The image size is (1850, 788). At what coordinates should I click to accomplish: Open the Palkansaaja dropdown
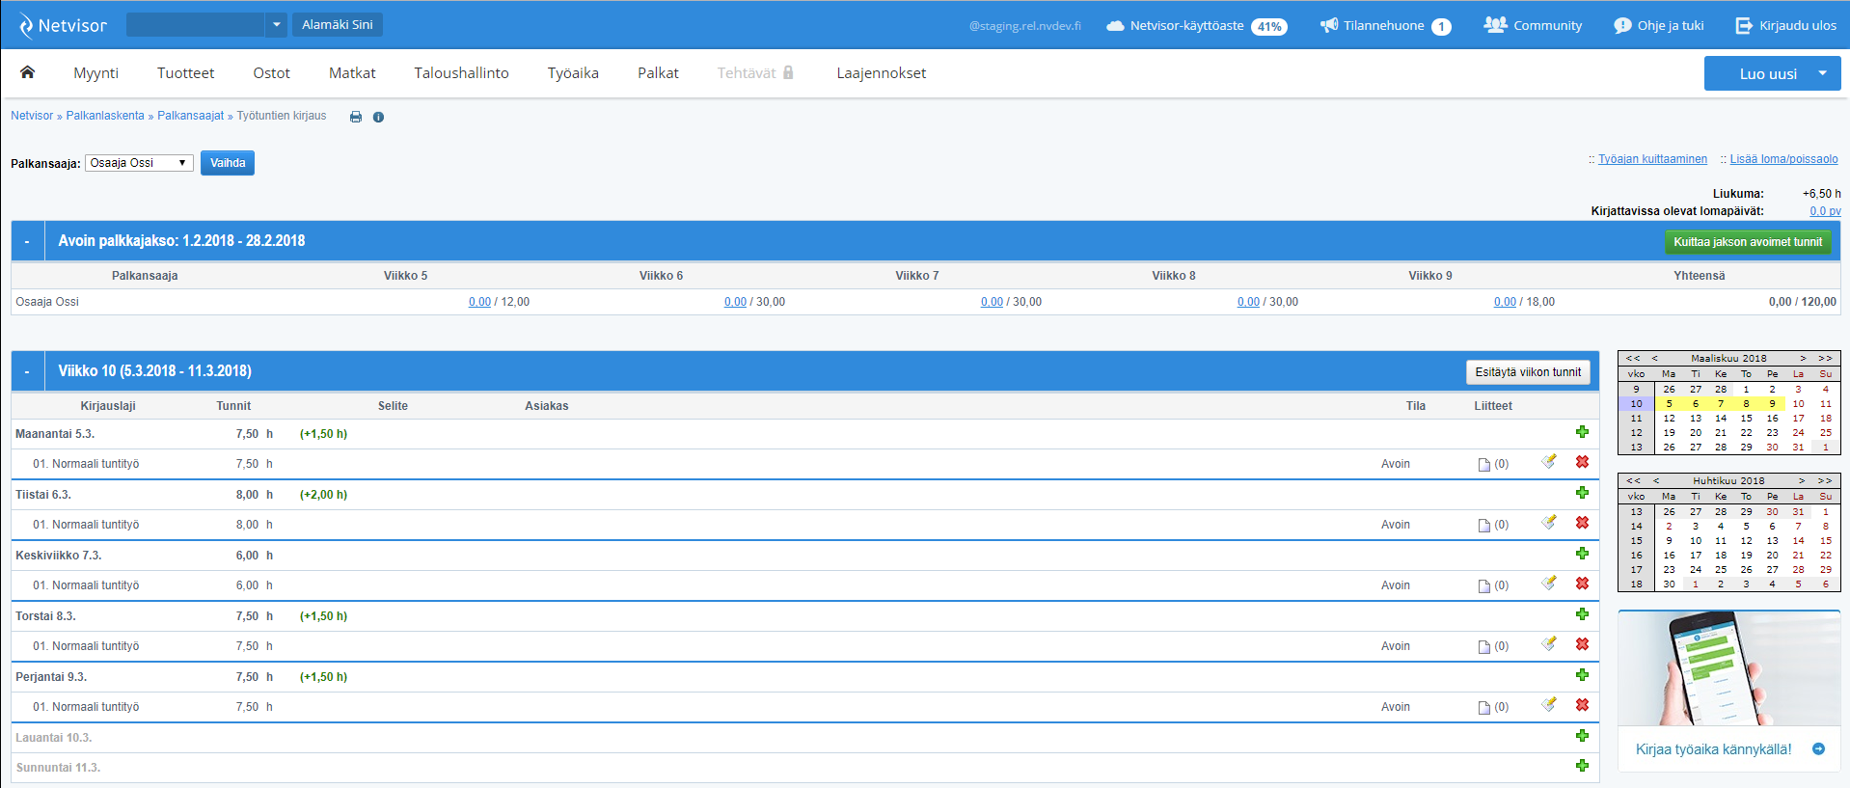(x=139, y=163)
